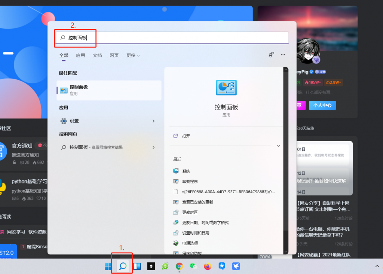Launch Firefox from the taskbar

208,266
